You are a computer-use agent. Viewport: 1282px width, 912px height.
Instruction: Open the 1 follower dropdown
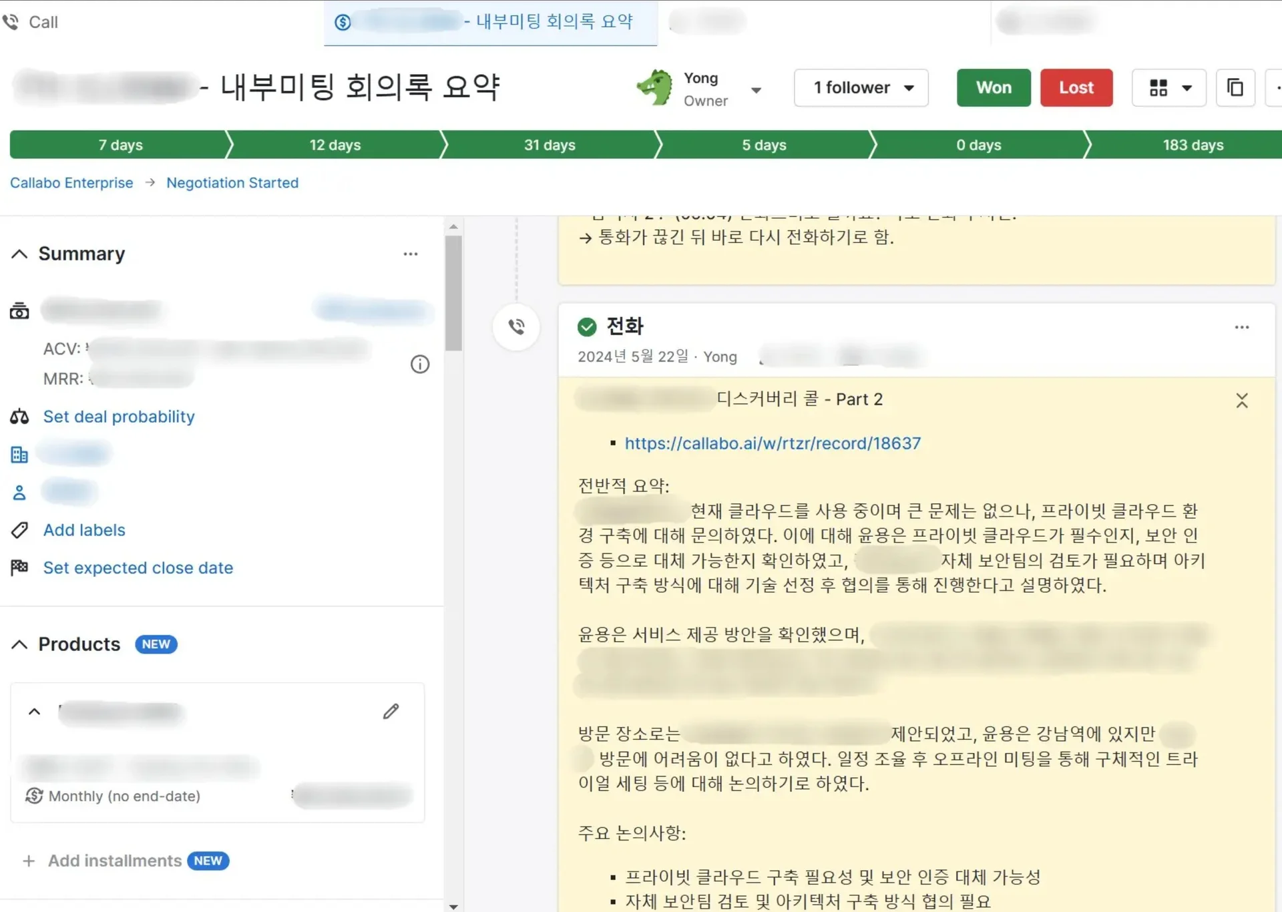[x=861, y=87]
